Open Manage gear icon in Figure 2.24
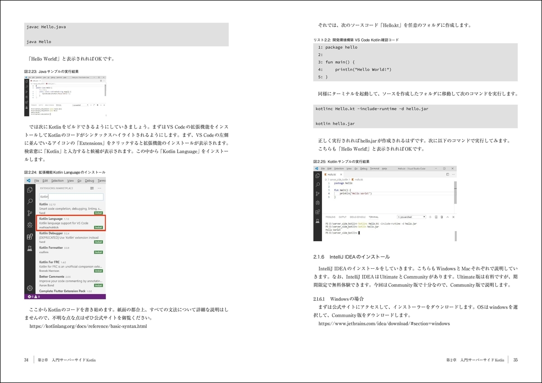Screen dimensions: 542x383 pyautogui.click(x=30, y=288)
